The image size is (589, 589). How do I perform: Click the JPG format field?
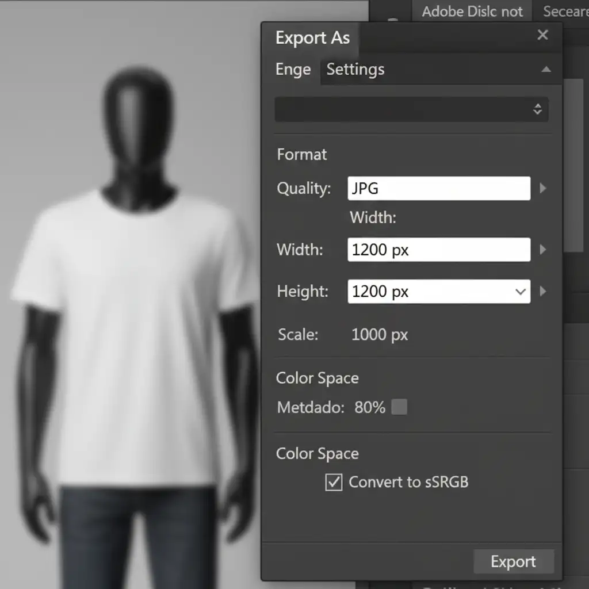438,189
